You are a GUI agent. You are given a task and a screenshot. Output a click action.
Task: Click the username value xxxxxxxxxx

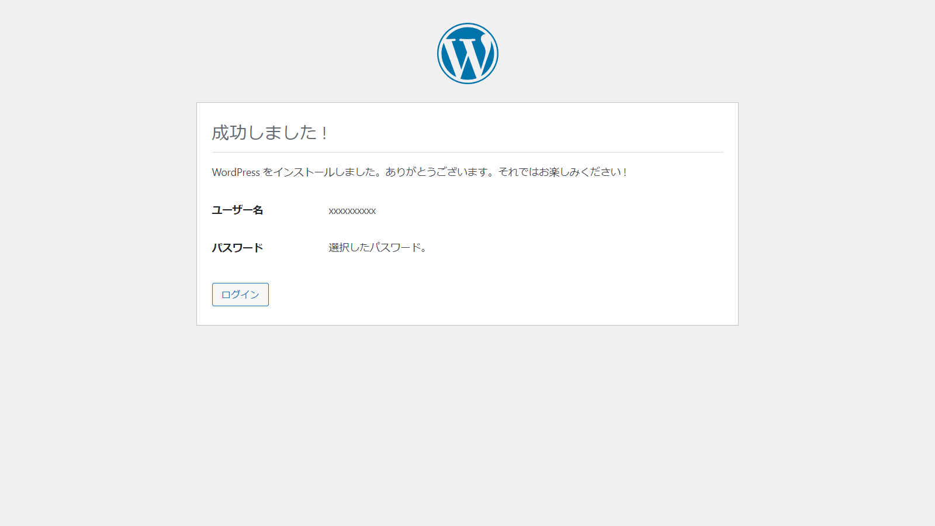[352, 211]
